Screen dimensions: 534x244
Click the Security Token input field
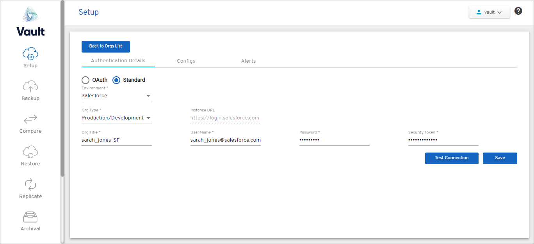click(443, 140)
